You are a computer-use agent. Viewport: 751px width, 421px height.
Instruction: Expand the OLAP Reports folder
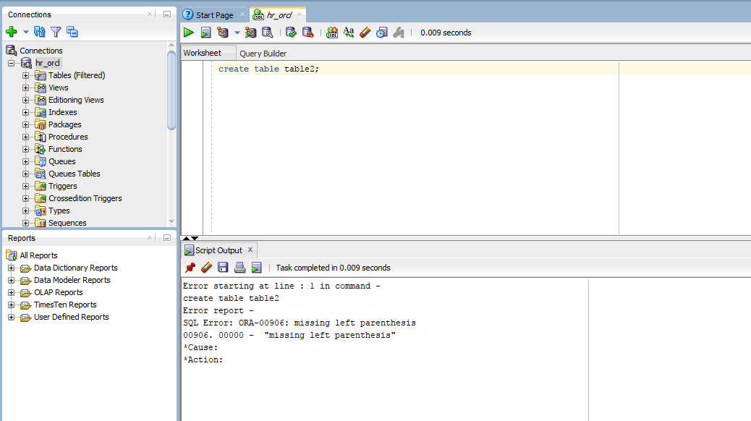(x=11, y=292)
